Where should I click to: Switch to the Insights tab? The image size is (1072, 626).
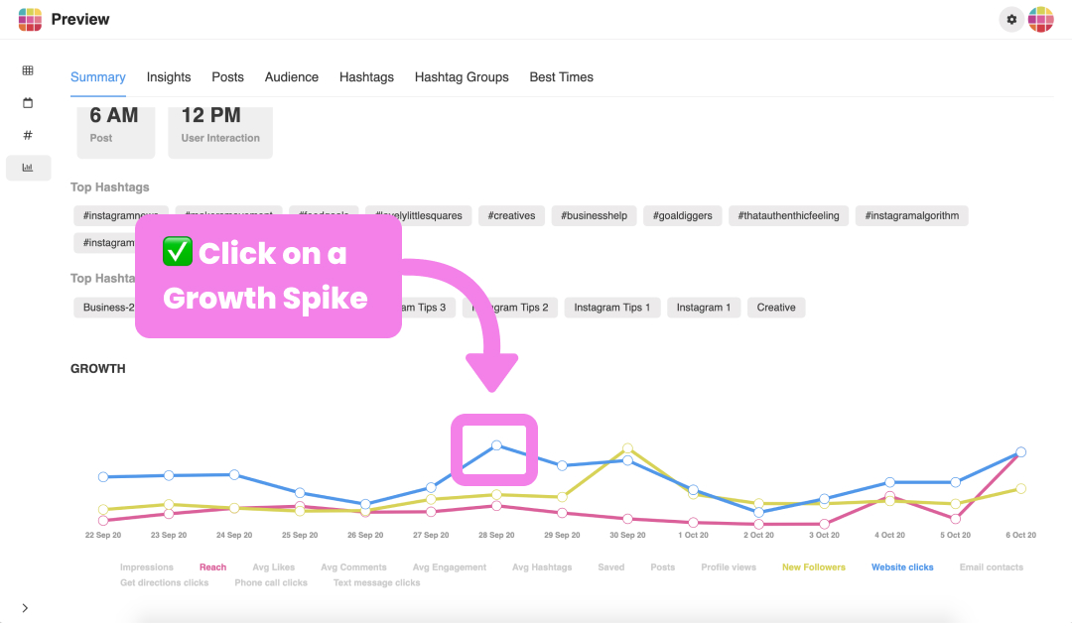coord(169,77)
